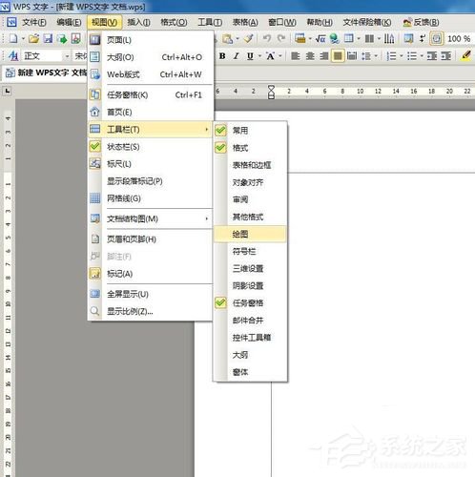
Task: Enable the 表格和边框 toolbar
Action: pos(250,165)
